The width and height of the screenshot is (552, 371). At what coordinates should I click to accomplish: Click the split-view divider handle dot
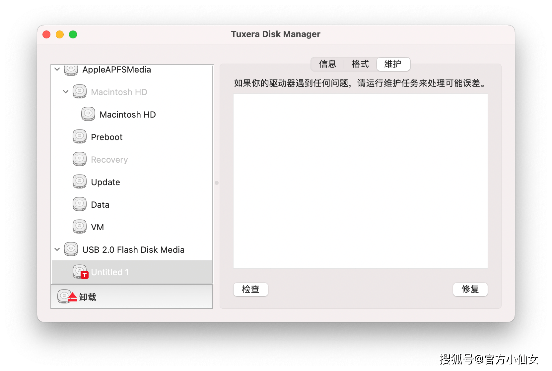217,183
